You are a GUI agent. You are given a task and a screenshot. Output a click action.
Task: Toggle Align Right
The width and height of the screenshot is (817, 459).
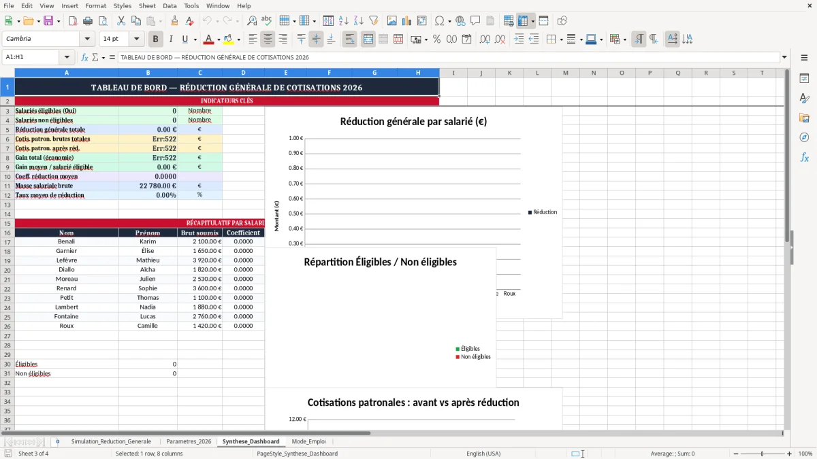pos(283,39)
